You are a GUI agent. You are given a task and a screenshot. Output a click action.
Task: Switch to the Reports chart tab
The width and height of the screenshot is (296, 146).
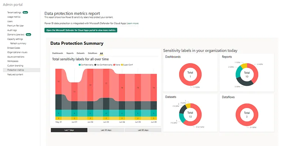[70, 53]
